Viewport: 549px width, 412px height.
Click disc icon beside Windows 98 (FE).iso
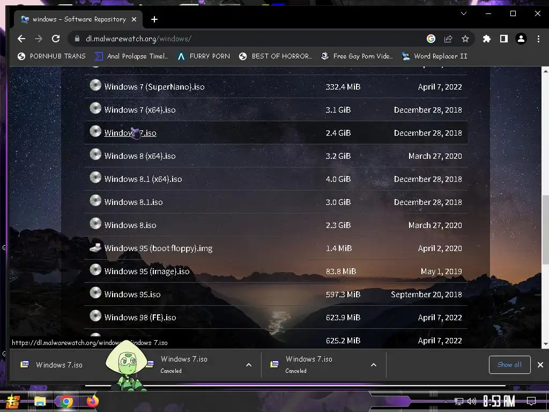pyautogui.click(x=95, y=316)
